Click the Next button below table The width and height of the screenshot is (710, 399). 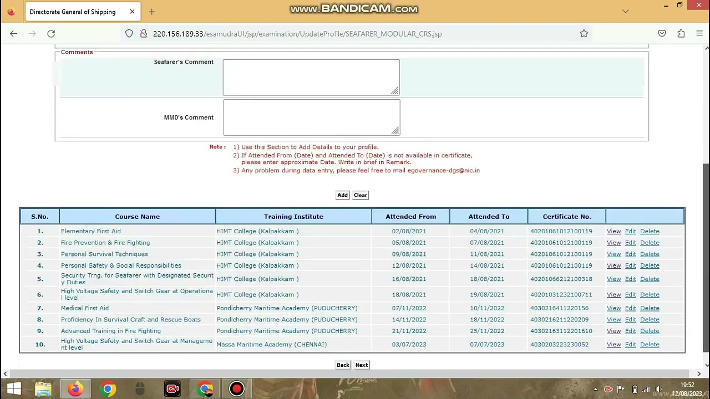(362, 365)
